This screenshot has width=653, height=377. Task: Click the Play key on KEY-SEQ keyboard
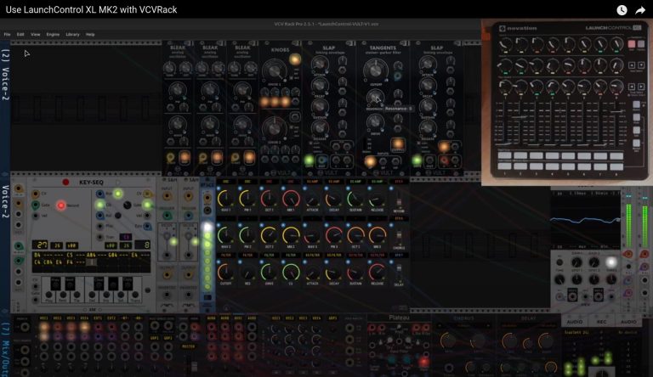click(49, 295)
